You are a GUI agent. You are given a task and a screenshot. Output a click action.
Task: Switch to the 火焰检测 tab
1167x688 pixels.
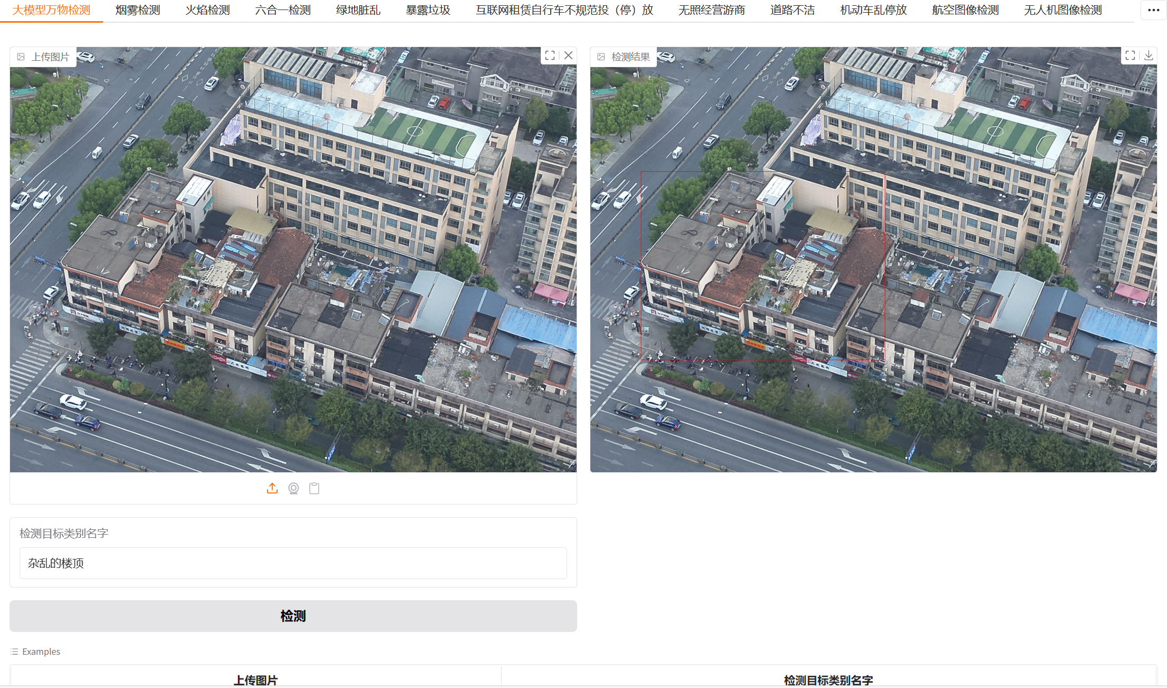point(208,10)
